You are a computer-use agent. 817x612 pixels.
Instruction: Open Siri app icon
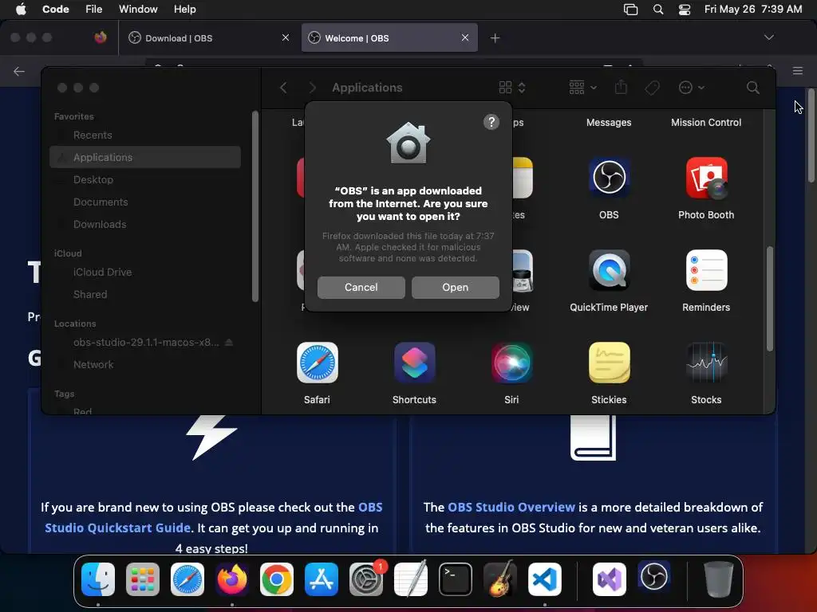(x=511, y=363)
